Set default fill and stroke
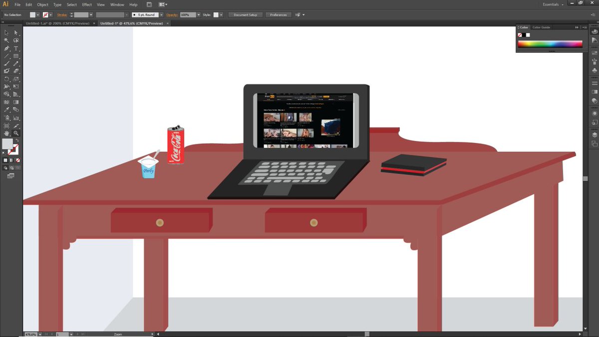The width and height of the screenshot is (599, 337). [4, 153]
